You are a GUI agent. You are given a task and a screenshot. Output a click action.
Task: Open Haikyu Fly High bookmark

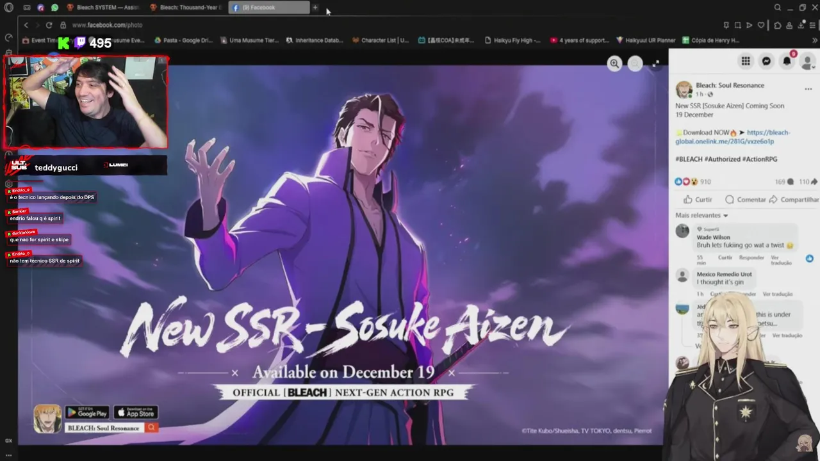click(x=513, y=40)
